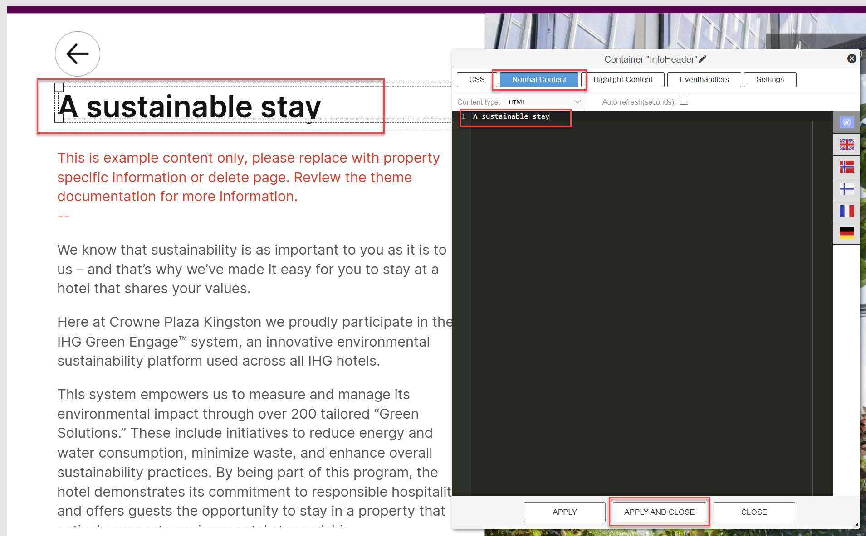Screen dimensions: 866x536
Task: Switch to the Highlight Content tab
Action: coord(622,80)
